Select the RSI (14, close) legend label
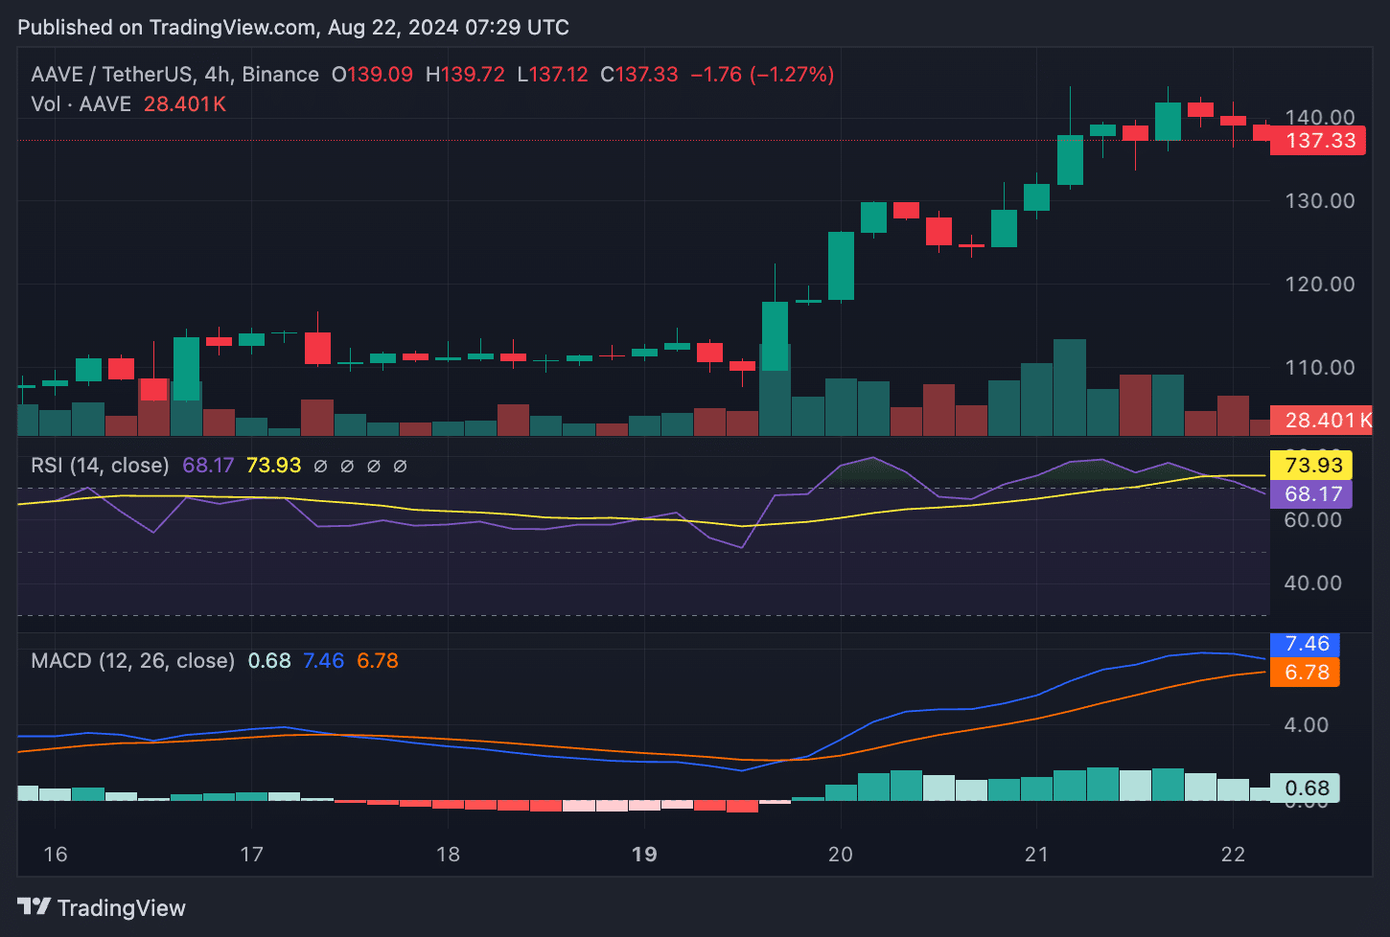Image resolution: width=1390 pixels, height=937 pixels. tap(99, 465)
